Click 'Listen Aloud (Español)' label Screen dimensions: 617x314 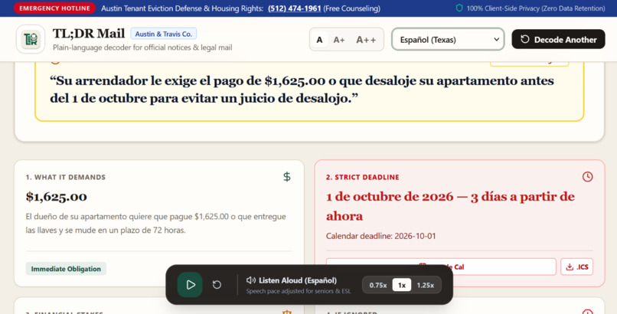[298, 280]
